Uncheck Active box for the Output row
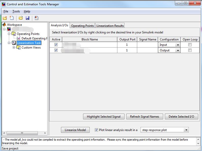Screen dimensions: 202x151 [x=56, y=50]
